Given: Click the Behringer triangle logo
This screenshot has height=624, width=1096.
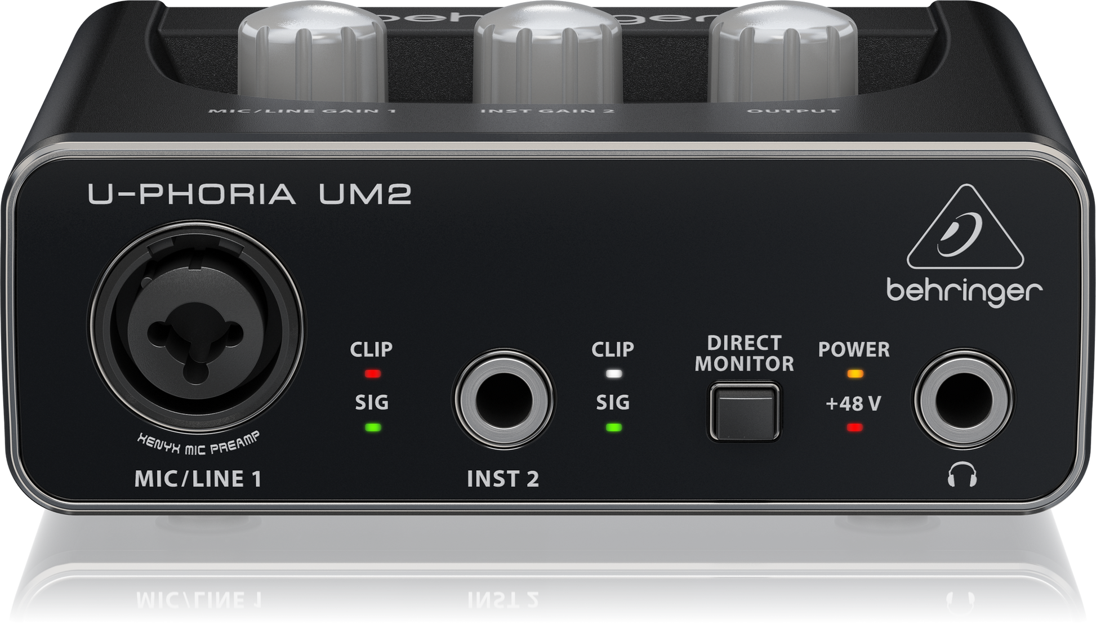Looking at the screenshot, I should pos(965,230).
